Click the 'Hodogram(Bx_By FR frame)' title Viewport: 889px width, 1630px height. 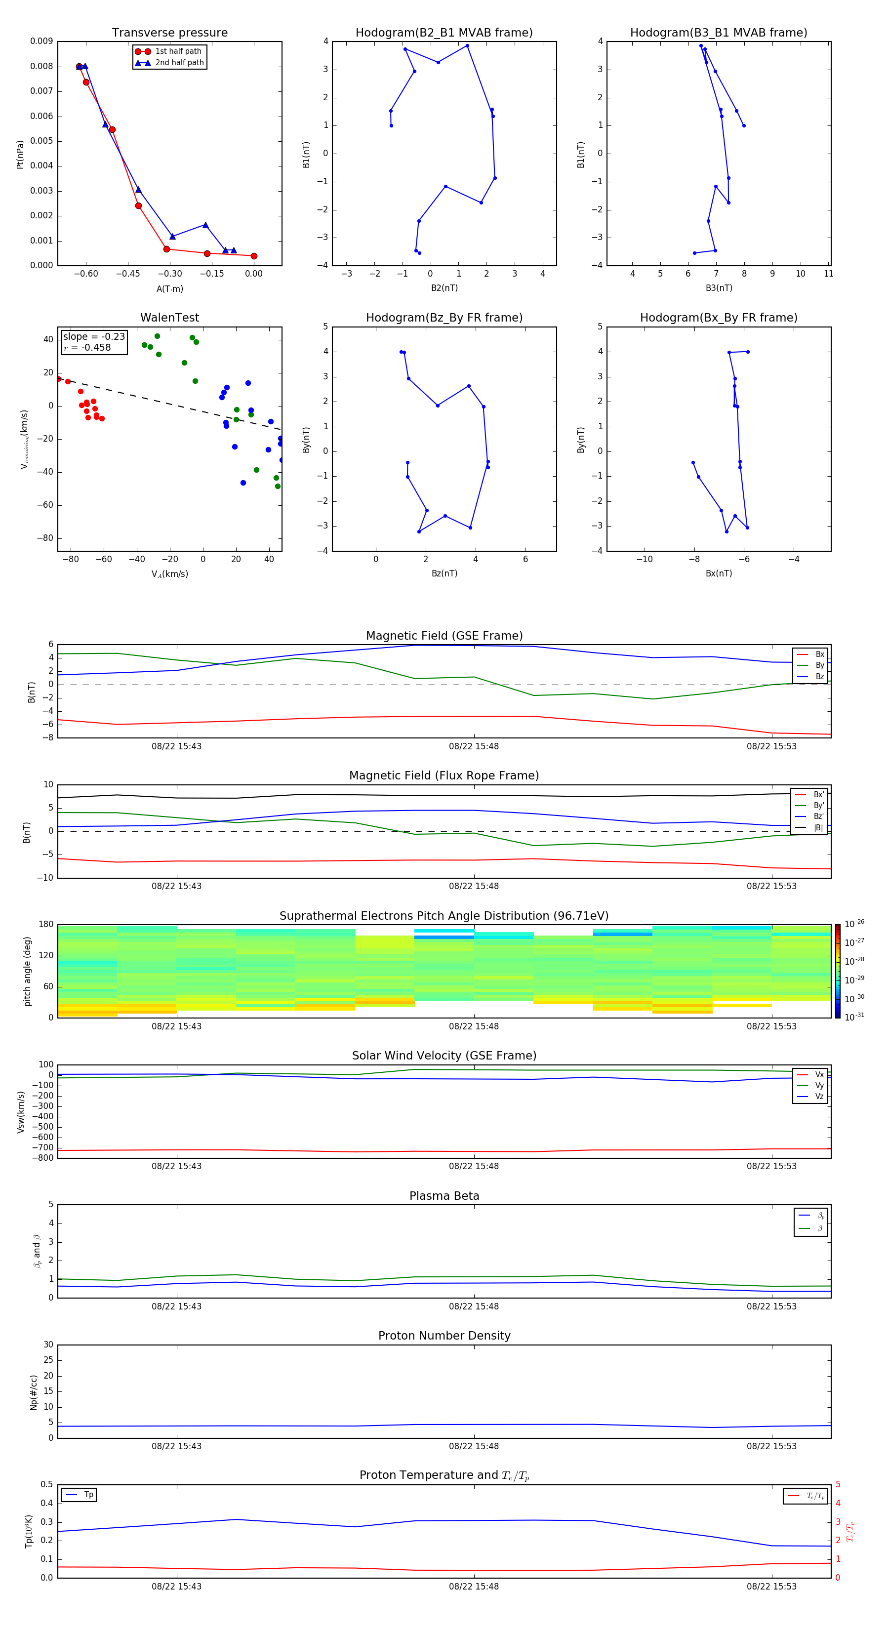coord(719,318)
